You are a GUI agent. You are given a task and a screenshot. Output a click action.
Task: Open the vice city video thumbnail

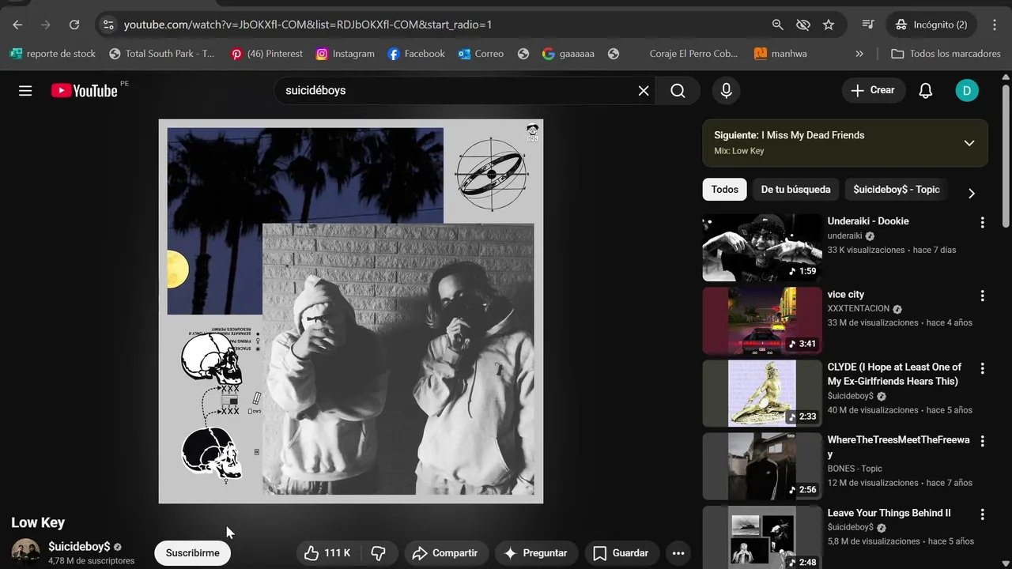(x=762, y=320)
